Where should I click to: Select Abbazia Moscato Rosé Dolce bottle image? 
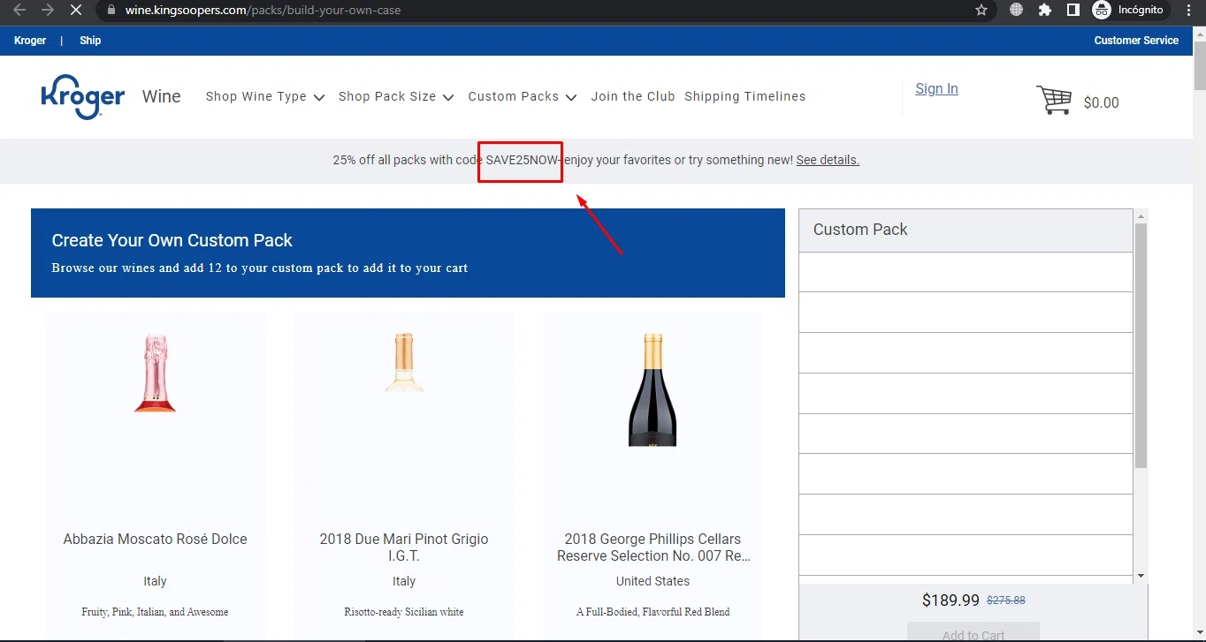pyautogui.click(x=155, y=373)
